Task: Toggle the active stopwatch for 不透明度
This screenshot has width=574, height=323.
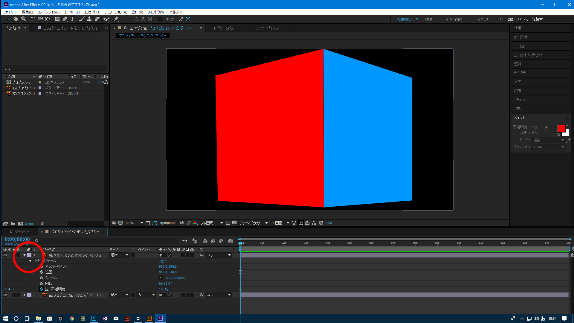Action: 41,289
